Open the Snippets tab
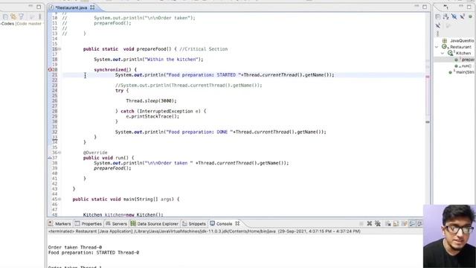This screenshot has height=268, width=476. point(194,223)
